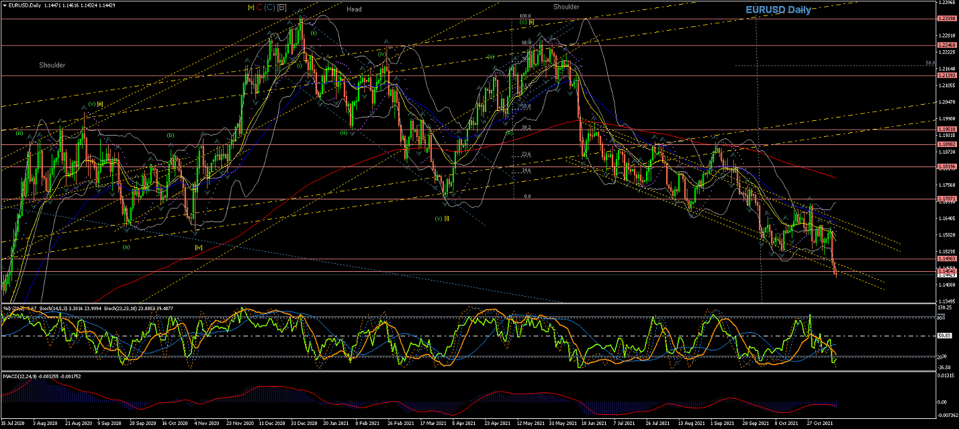Click the 1.18196 price level tag
This screenshot has width=959, height=429.
[946, 166]
